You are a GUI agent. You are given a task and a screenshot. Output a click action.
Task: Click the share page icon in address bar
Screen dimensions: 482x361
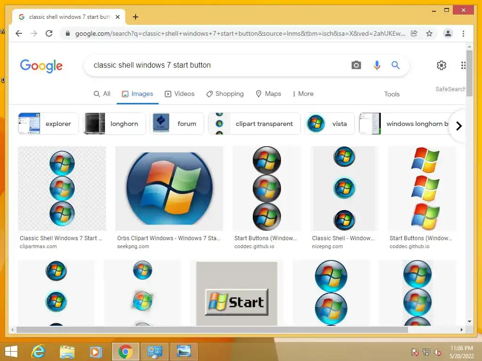(414, 33)
